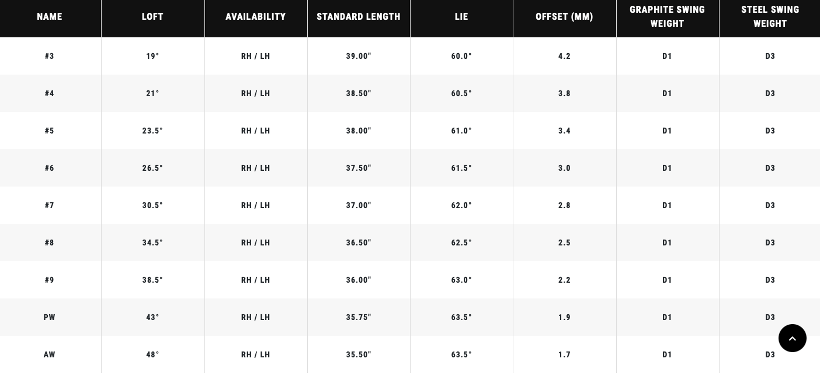Viewport: 820px width, 376px height.
Task: Select the AVAILABILITY column header
Action: (x=256, y=17)
